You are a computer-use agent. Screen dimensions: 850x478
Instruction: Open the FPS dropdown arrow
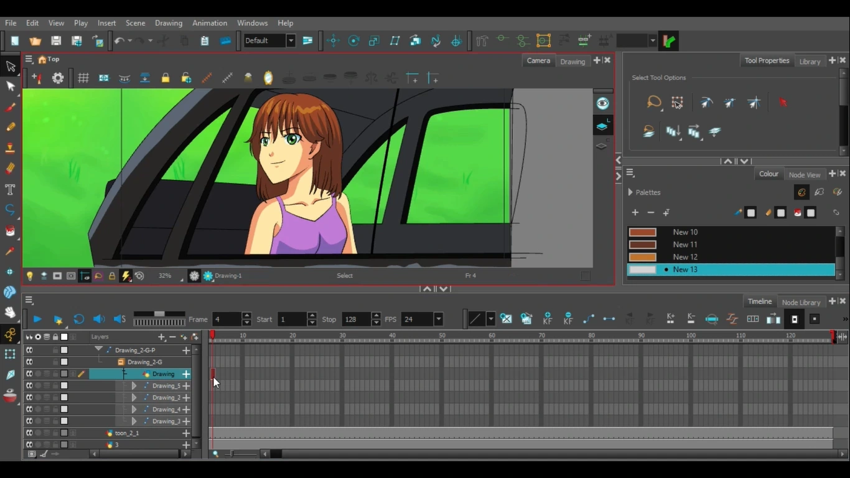(438, 319)
